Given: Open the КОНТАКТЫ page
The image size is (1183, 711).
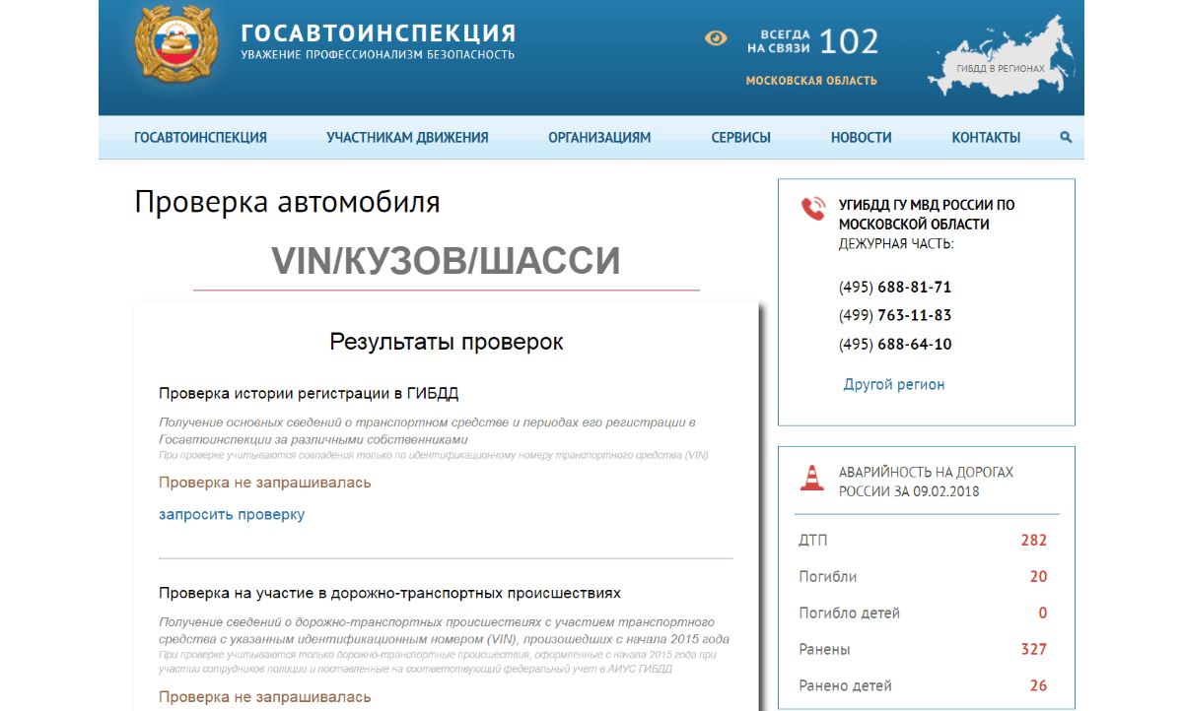Looking at the screenshot, I should point(986,137).
